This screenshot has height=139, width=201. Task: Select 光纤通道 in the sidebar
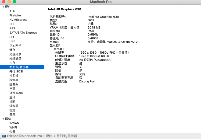[15, 58]
